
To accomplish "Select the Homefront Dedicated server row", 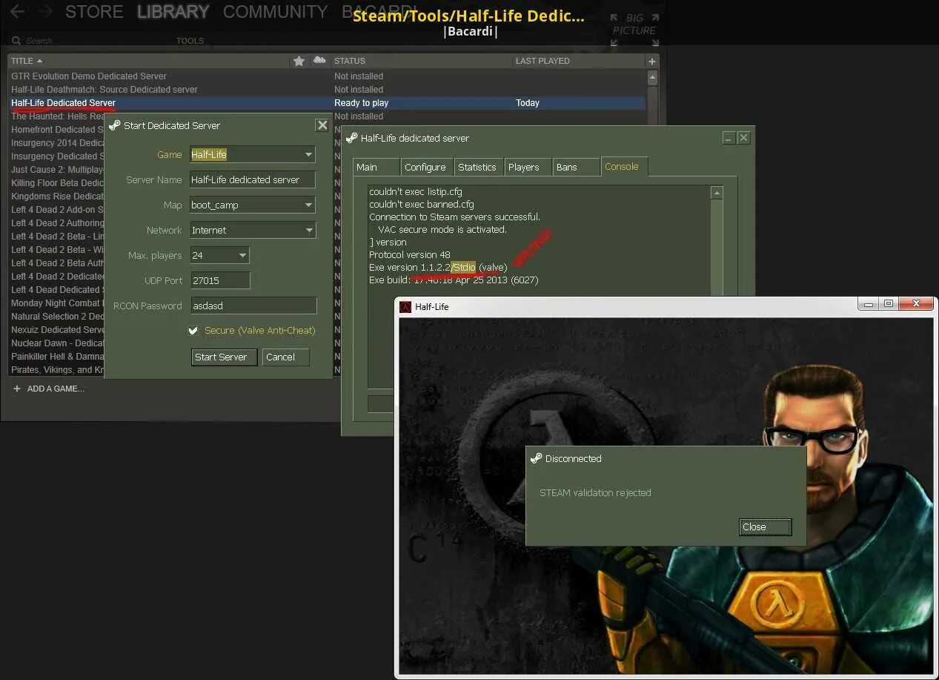I will click(x=58, y=130).
